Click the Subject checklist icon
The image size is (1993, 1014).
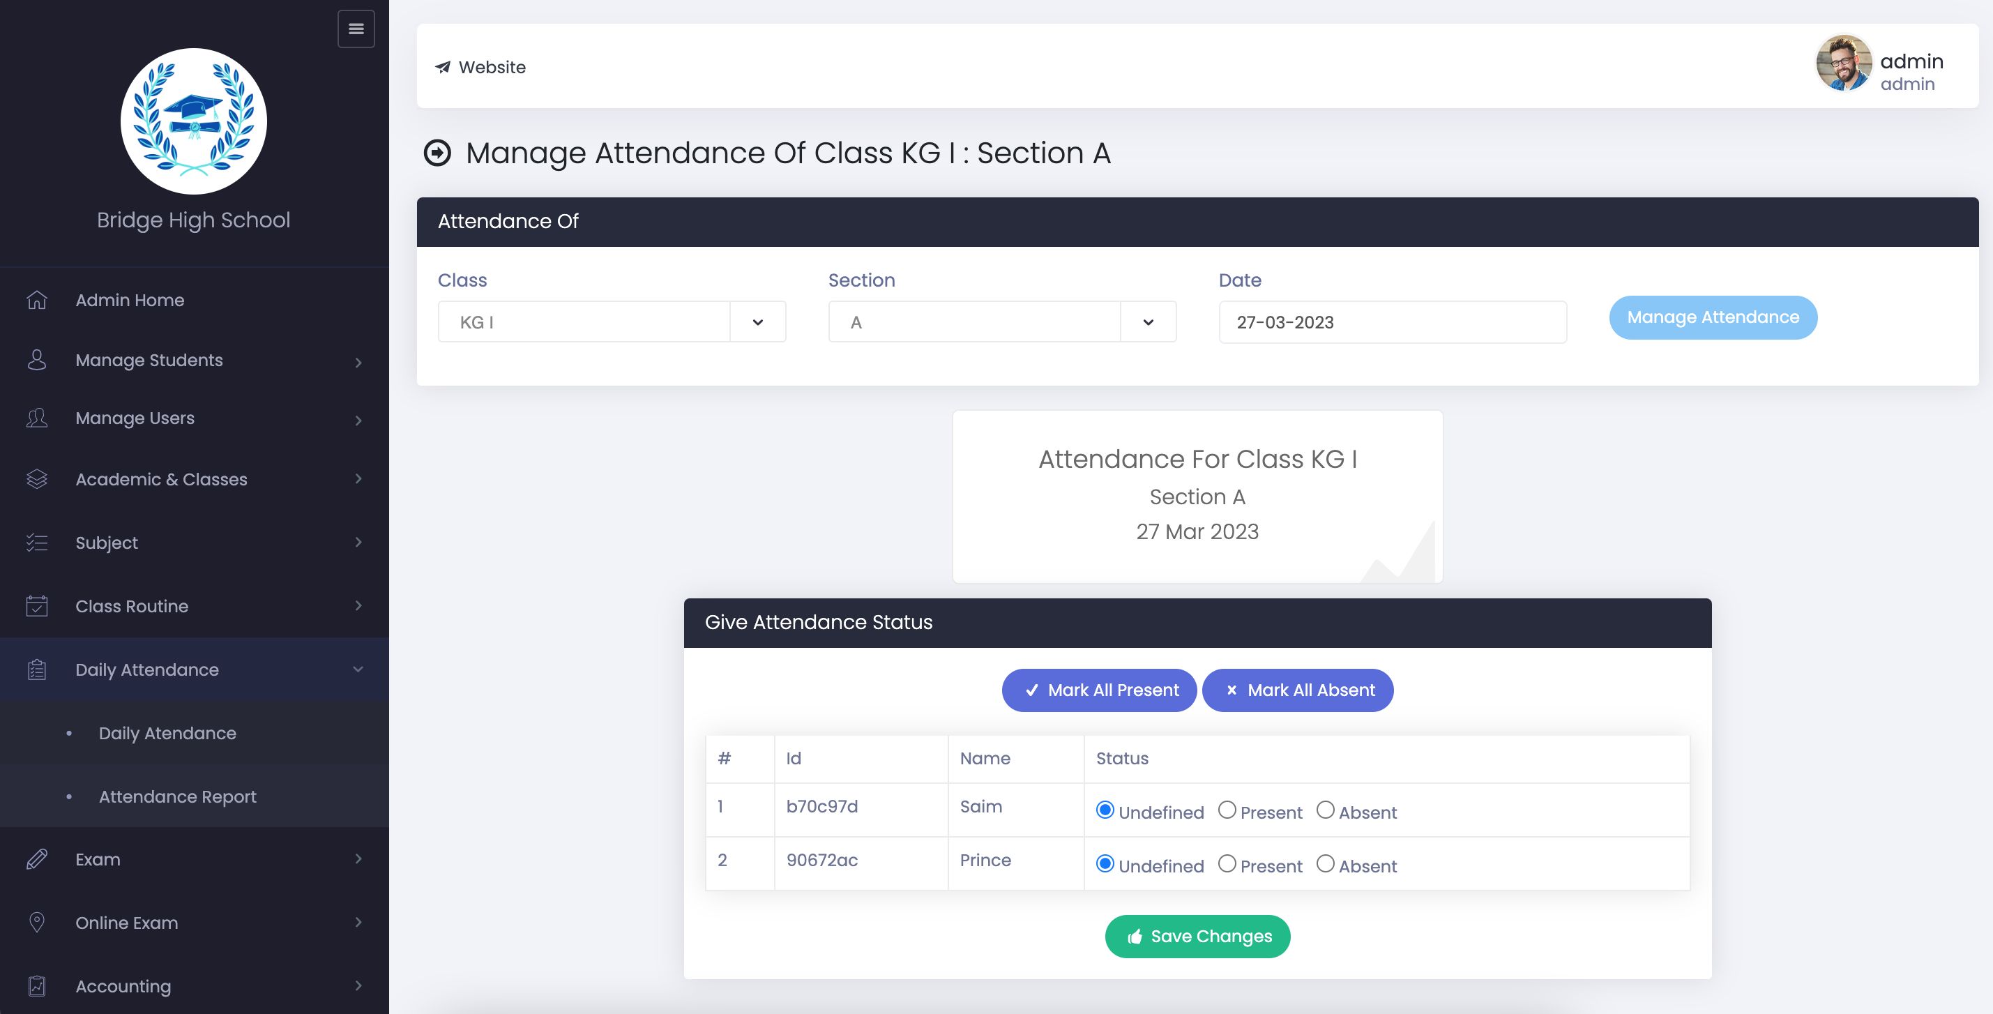point(37,543)
